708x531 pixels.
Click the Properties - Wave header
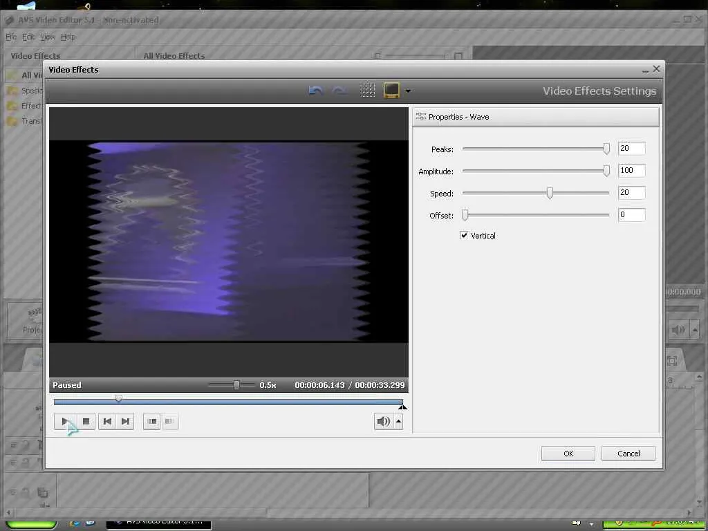point(536,117)
